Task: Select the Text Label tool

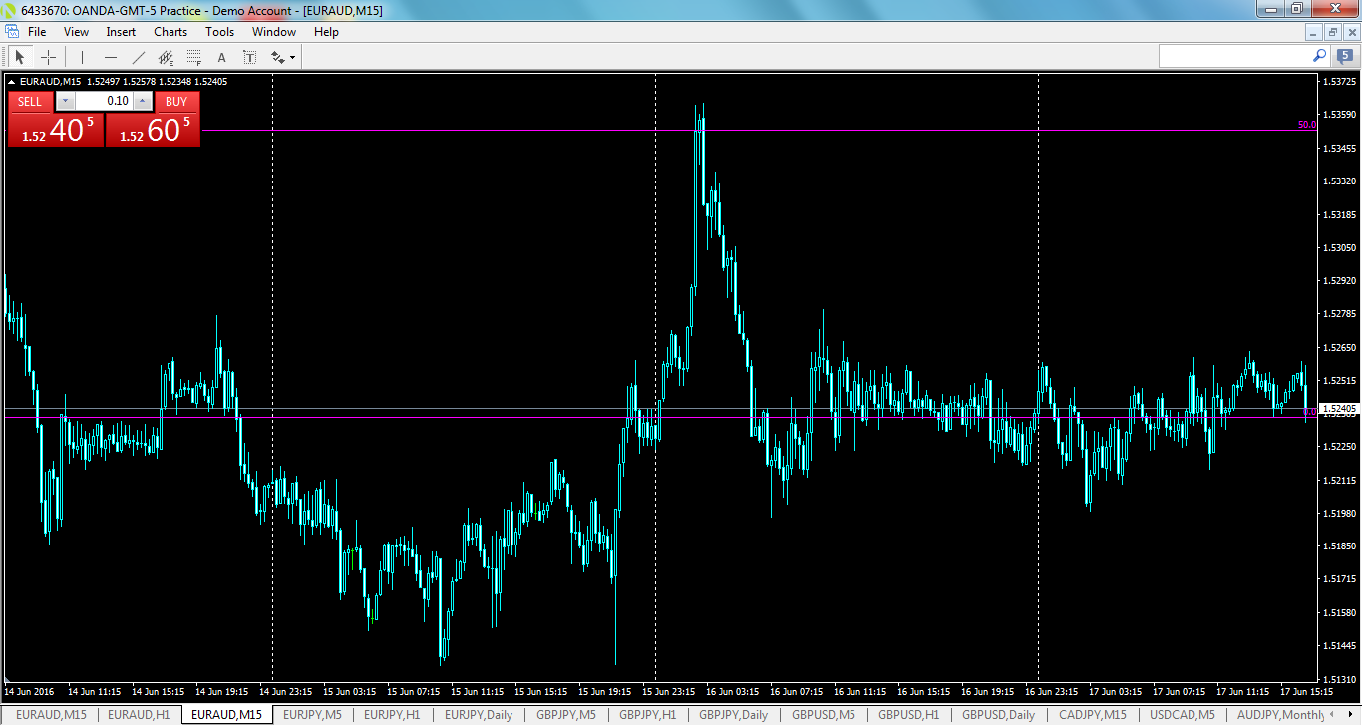Action: click(249, 57)
